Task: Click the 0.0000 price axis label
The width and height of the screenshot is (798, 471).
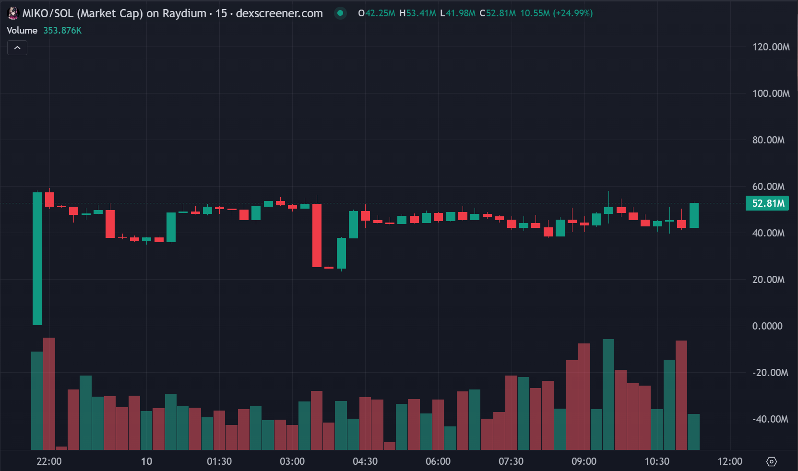Action: (x=767, y=326)
